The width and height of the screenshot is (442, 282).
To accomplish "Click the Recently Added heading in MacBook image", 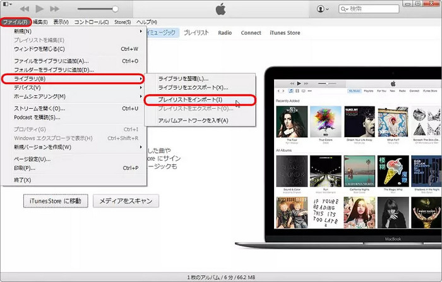I will (x=287, y=101).
